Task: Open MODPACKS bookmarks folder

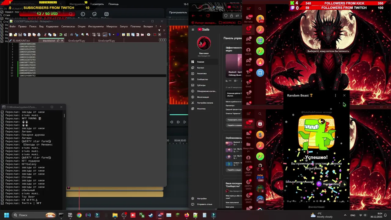Action: (x=227, y=23)
